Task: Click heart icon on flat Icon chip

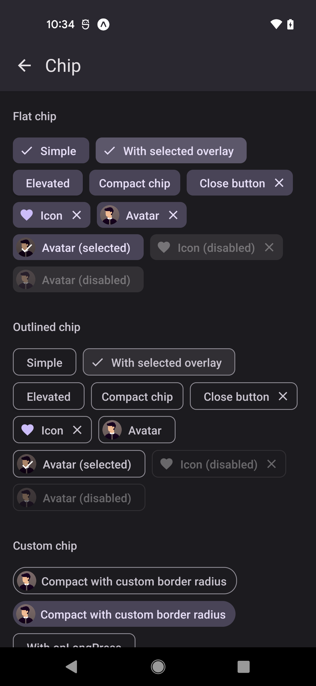Action: [27, 215]
